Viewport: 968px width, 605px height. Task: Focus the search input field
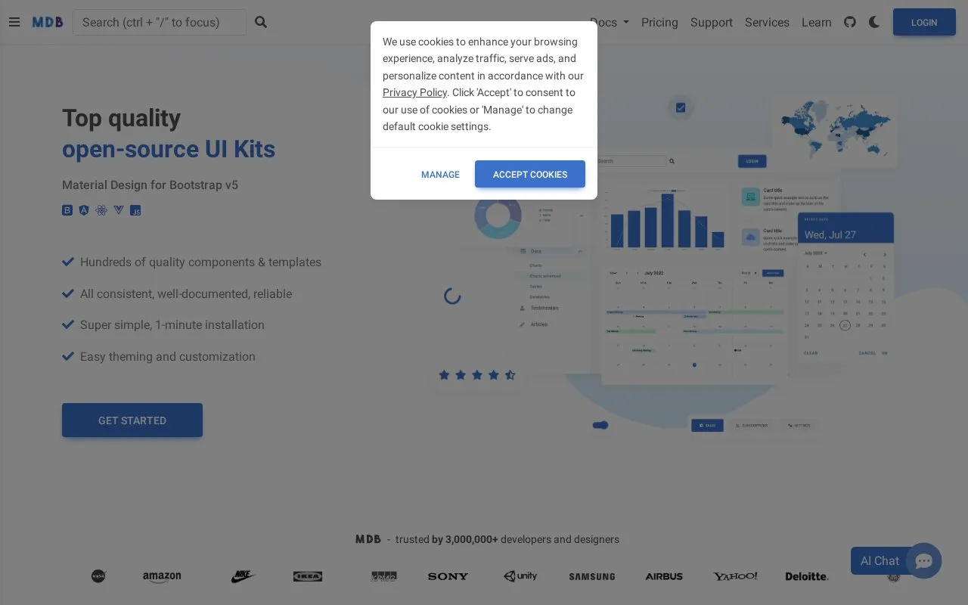(x=160, y=22)
